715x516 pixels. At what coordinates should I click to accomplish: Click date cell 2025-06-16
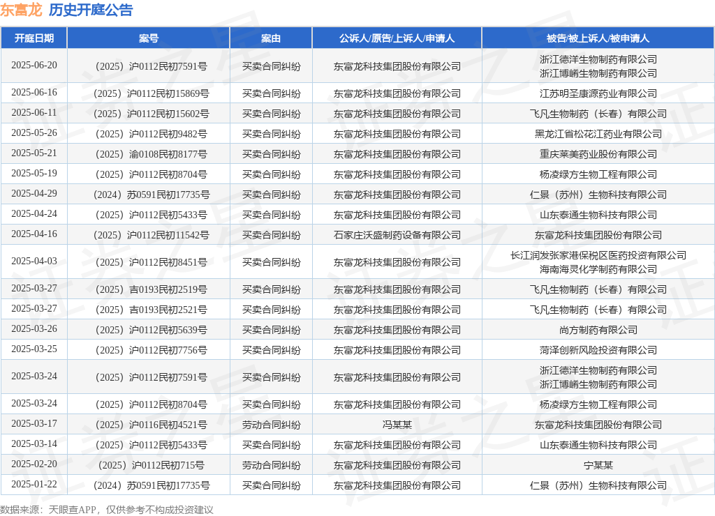pos(34,93)
